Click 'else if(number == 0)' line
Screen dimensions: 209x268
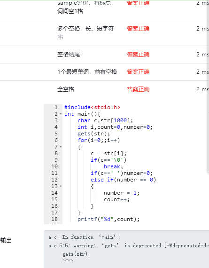pyautogui.click(x=123, y=180)
